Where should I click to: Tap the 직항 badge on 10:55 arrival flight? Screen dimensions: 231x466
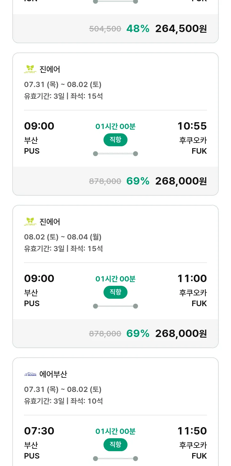[115, 140]
